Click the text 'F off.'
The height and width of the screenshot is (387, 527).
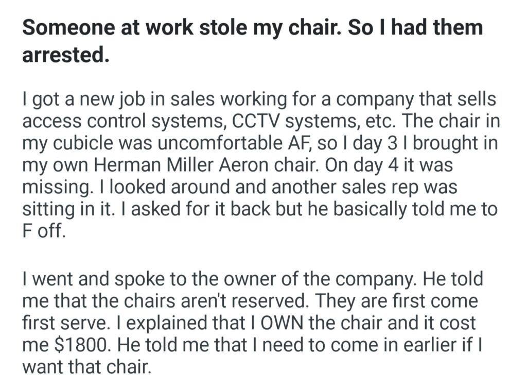(44, 231)
